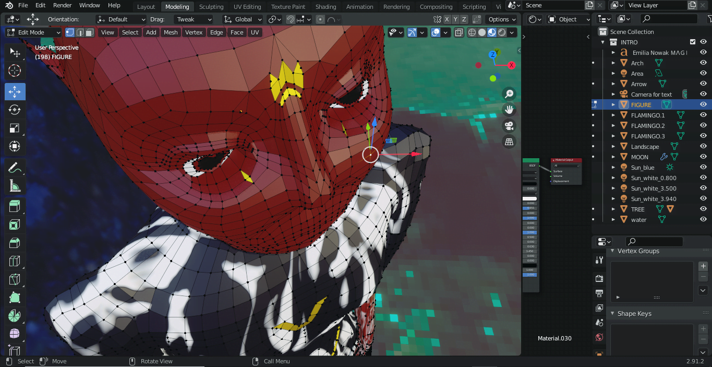Open the File menu

coord(23,5)
